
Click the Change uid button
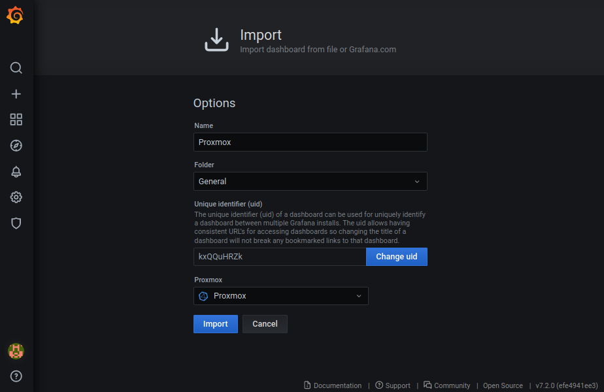(x=396, y=257)
